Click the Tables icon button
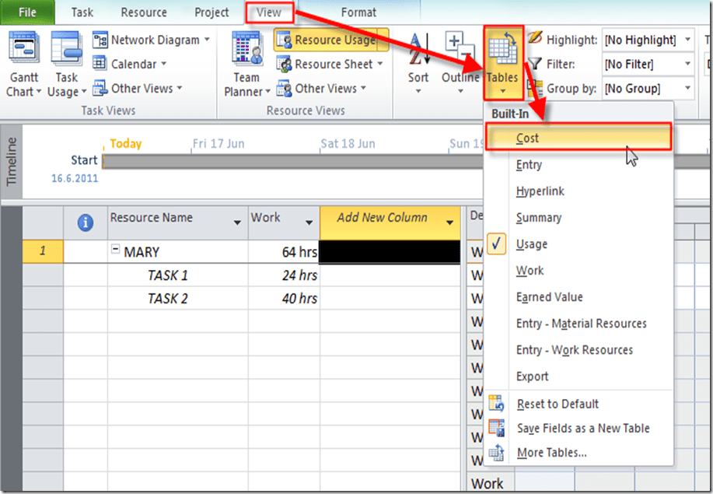The image size is (713, 494). (502, 60)
